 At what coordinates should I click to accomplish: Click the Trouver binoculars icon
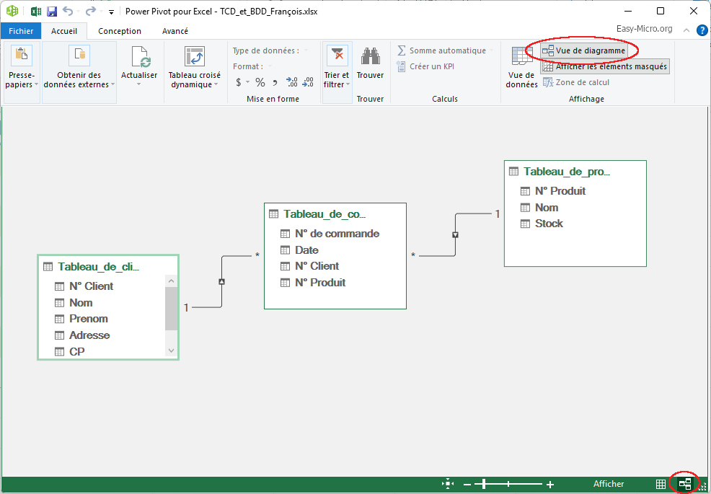click(x=370, y=57)
